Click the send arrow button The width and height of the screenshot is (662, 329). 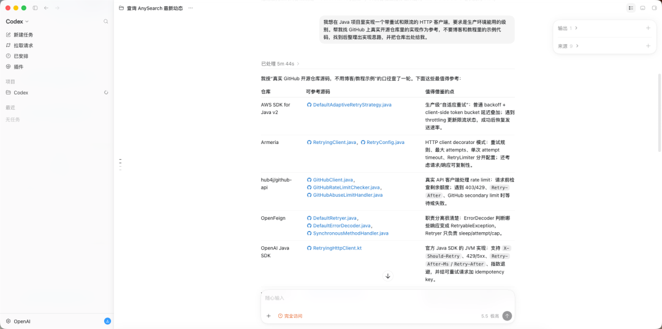tap(507, 316)
